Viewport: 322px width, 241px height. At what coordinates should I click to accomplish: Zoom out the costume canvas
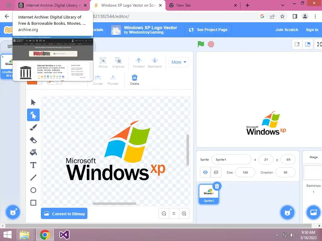click(x=164, y=213)
